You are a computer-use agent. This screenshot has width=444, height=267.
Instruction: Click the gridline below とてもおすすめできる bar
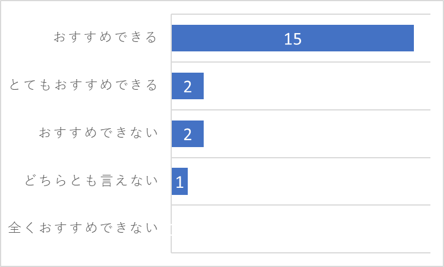pos(301,110)
